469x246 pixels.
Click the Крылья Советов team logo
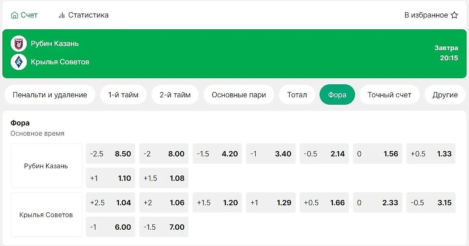coord(19,62)
